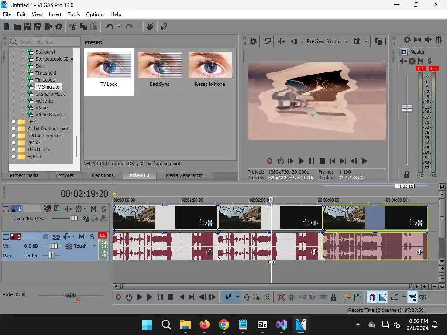The image size is (447, 335).
Task: Expand the HitFilm folder
Action: pyautogui.click(x=14, y=157)
